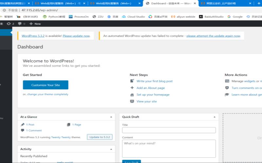The image size is (262, 163).
Task: Open the ProcessOn bookmark
Action: point(79,17)
